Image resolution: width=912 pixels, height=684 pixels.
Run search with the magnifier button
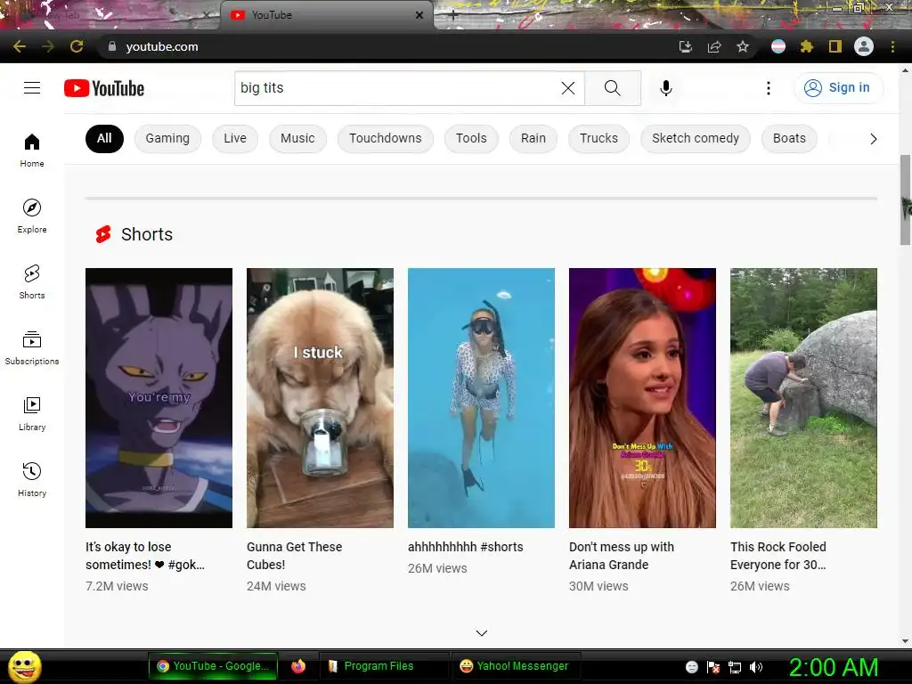click(613, 88)
